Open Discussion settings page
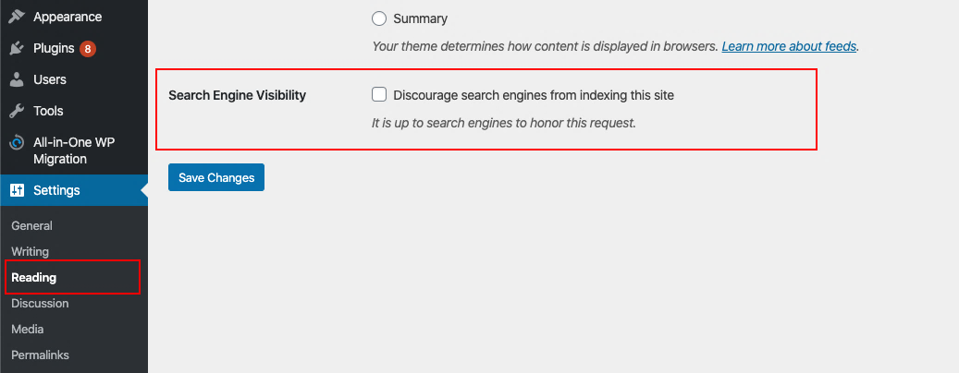 [x=40, y=304]
